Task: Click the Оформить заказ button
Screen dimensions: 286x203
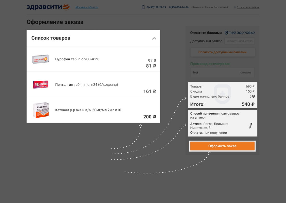Action: [222, 146]
